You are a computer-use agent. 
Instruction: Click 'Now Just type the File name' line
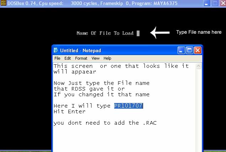(x=101, y=83)
